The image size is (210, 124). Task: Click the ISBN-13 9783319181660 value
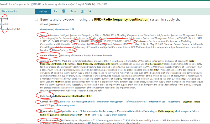tap(88, 41)
